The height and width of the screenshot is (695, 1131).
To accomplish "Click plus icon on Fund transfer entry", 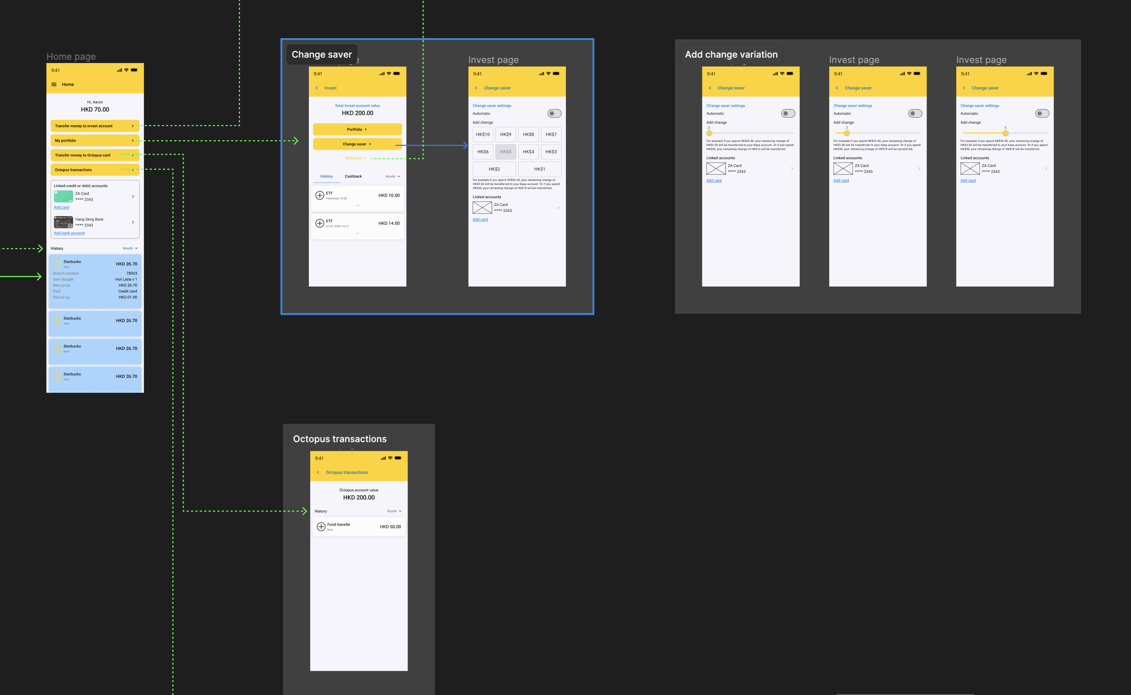I will [321, 527].
